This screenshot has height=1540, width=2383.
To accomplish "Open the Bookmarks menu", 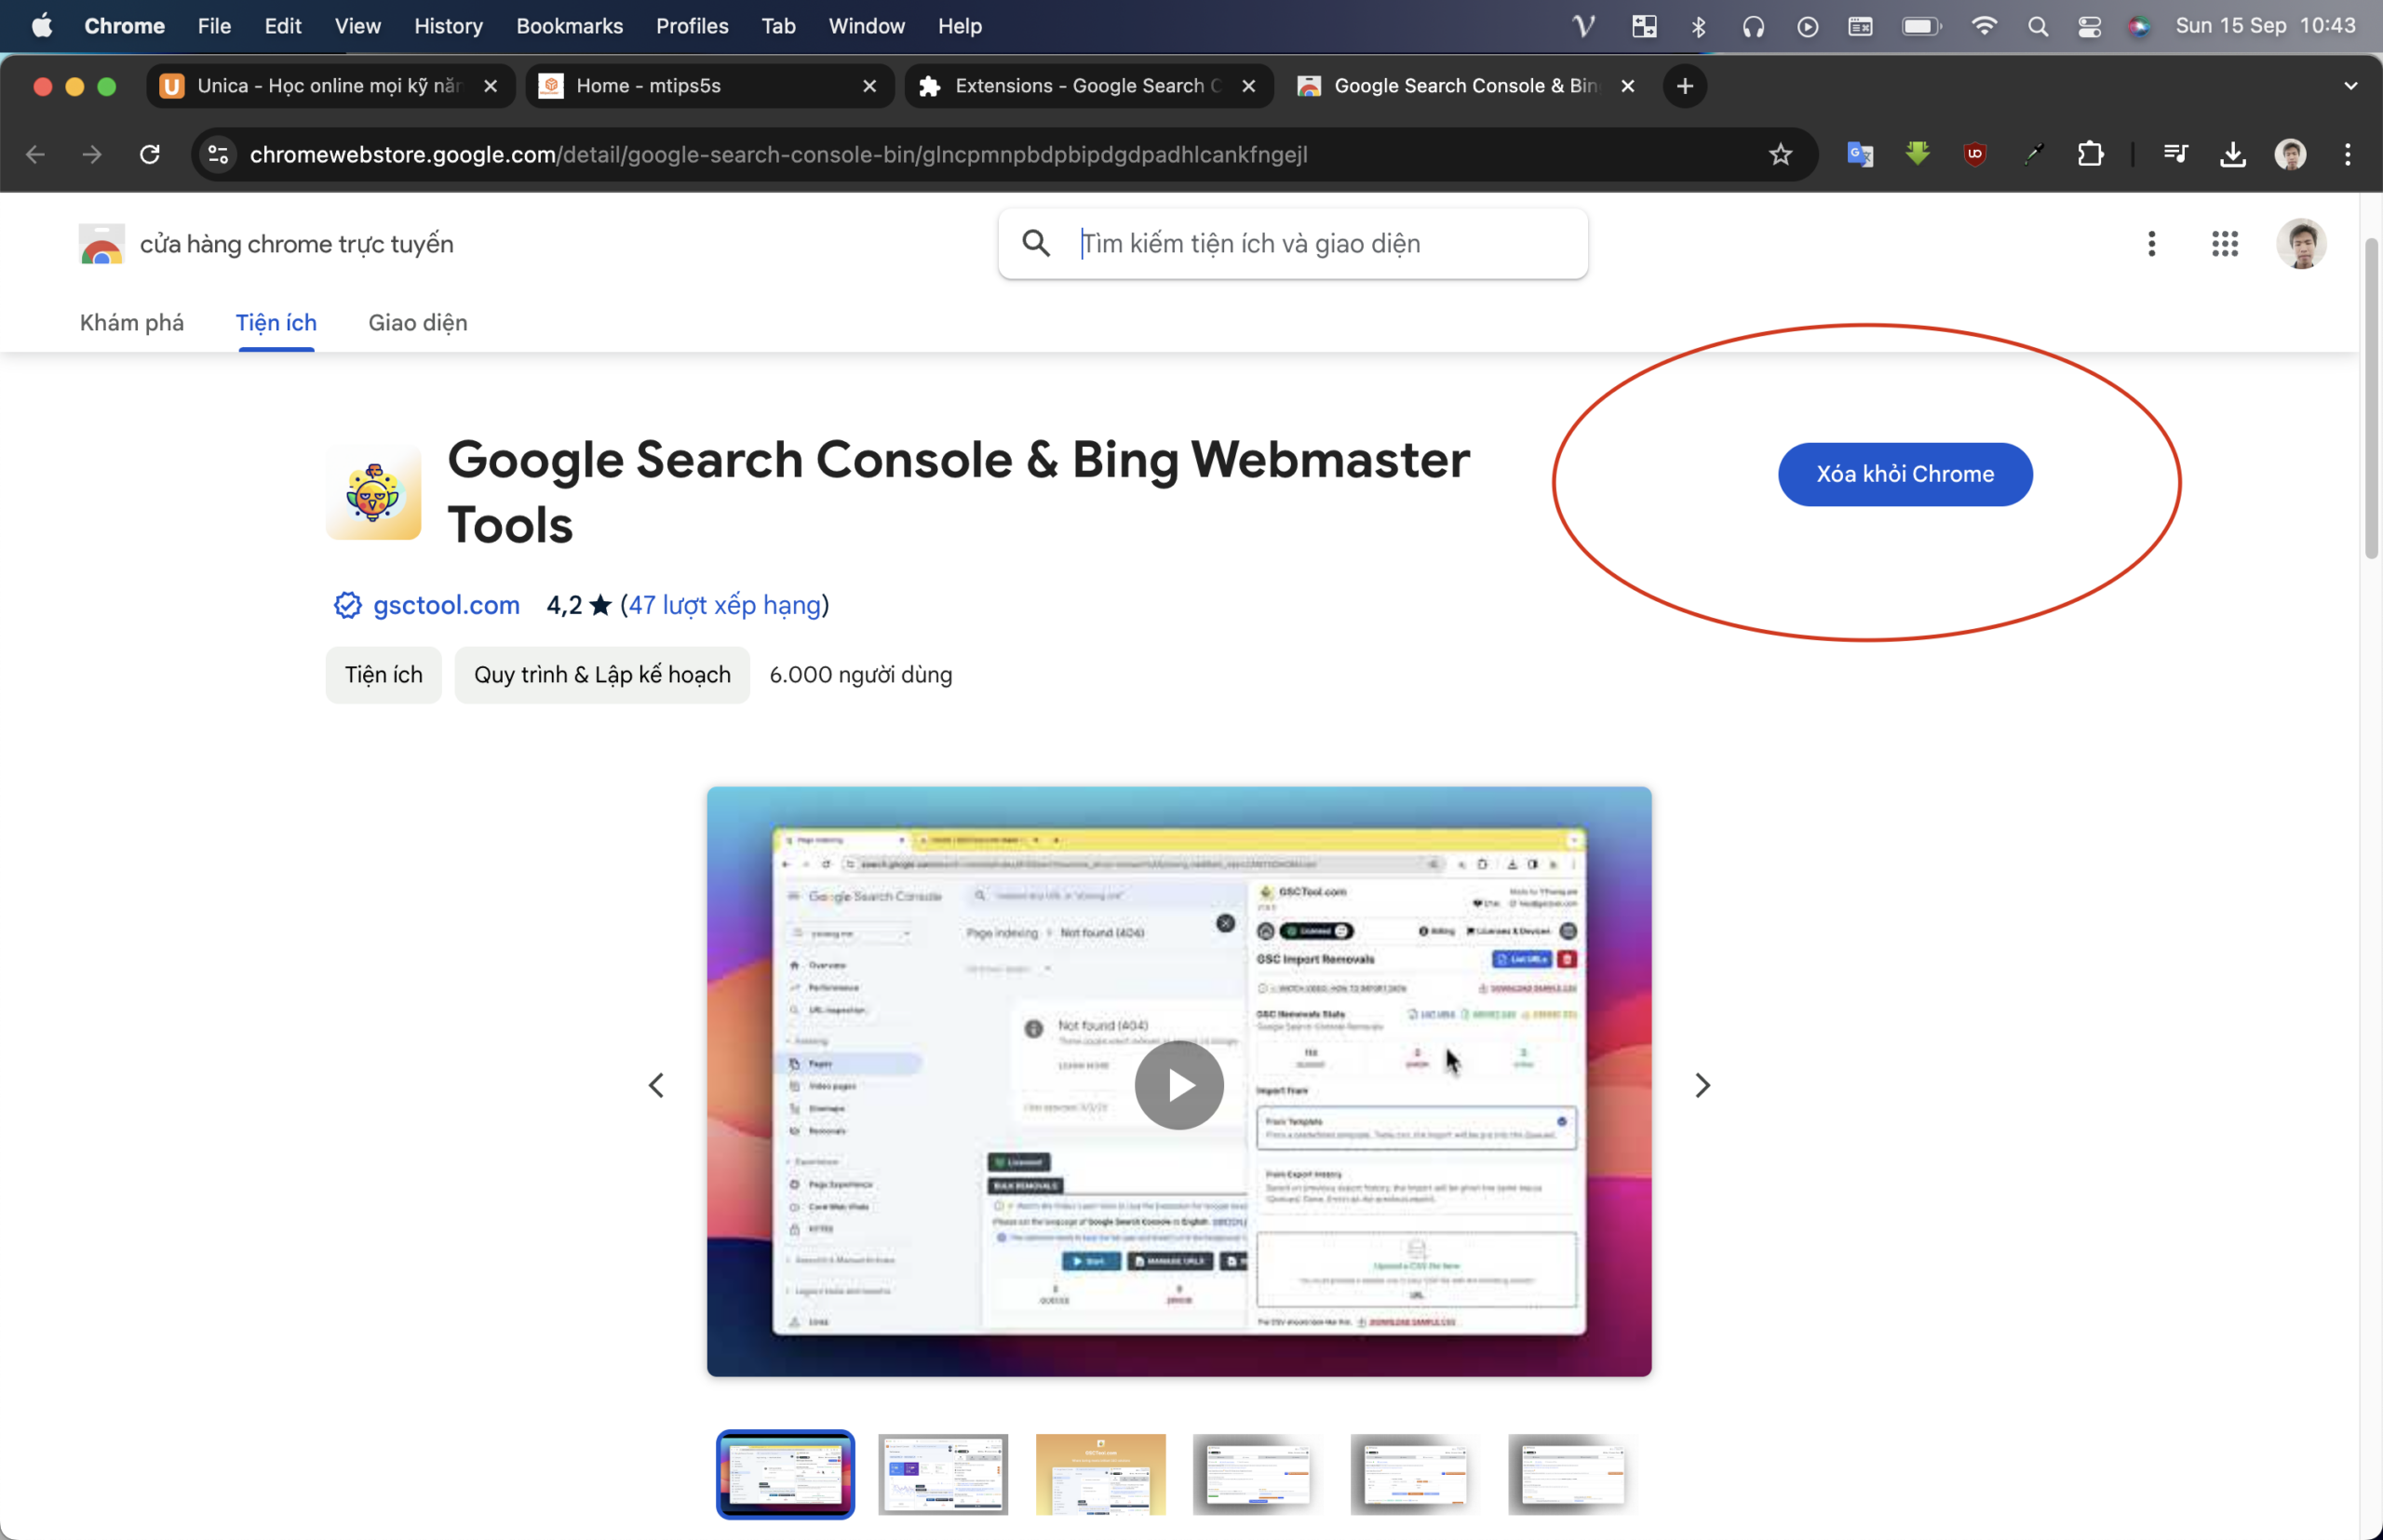I will pos(570,26).
